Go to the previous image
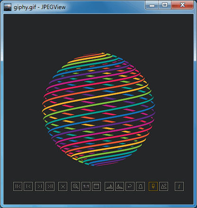 [28, 186]
